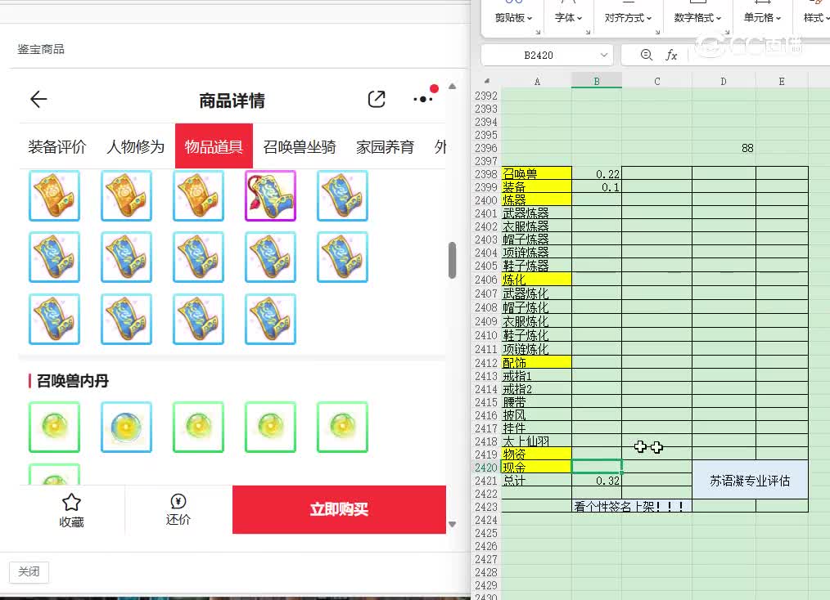
Task: Click the 武器炼器 cell
Action: point(537,213)
